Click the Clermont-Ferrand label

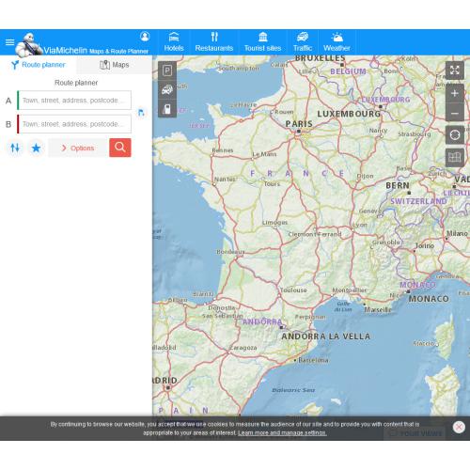click(315, 234)
